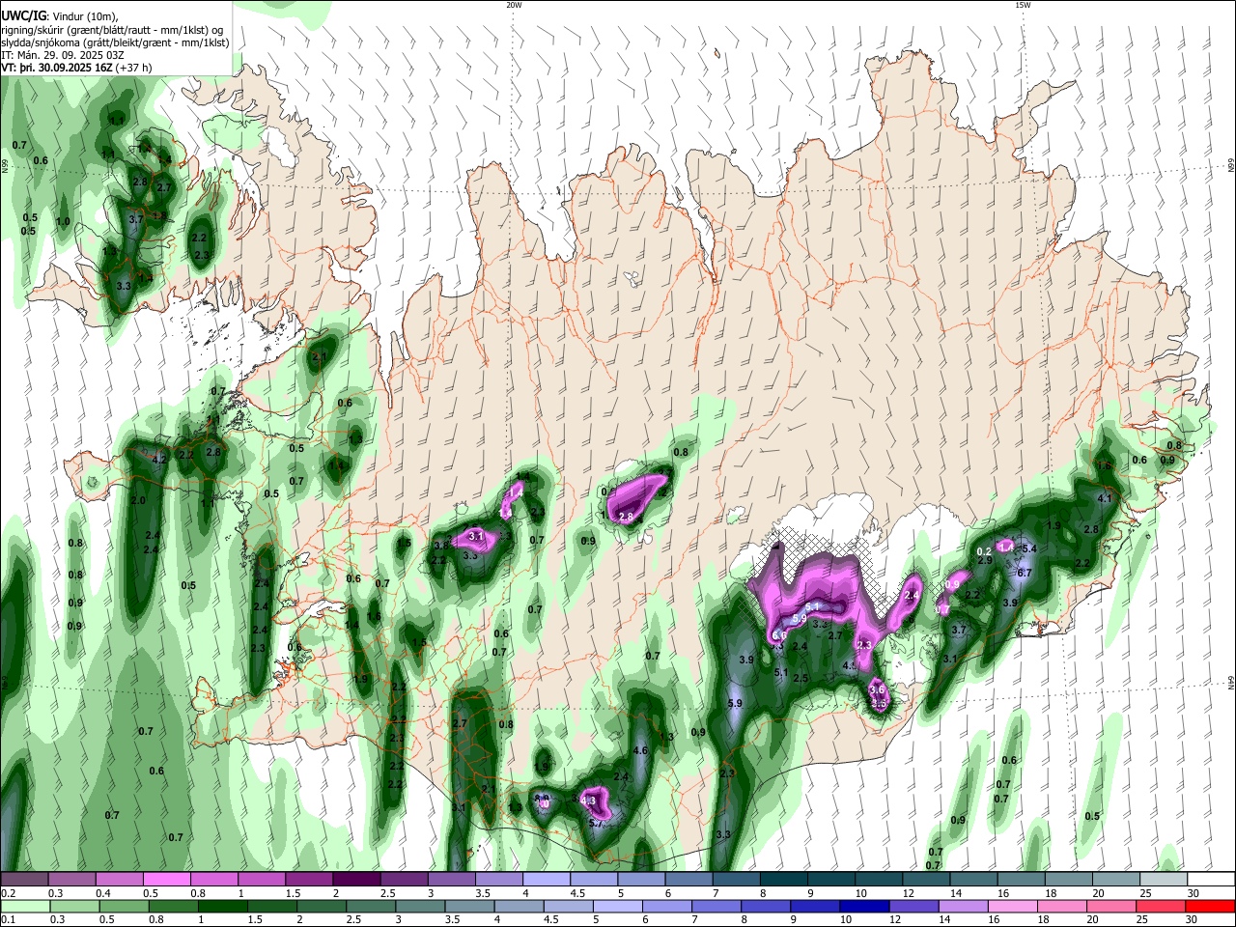
Task: Click the 6.7 precipitation value on the map
Action: tap(1025, 573)
